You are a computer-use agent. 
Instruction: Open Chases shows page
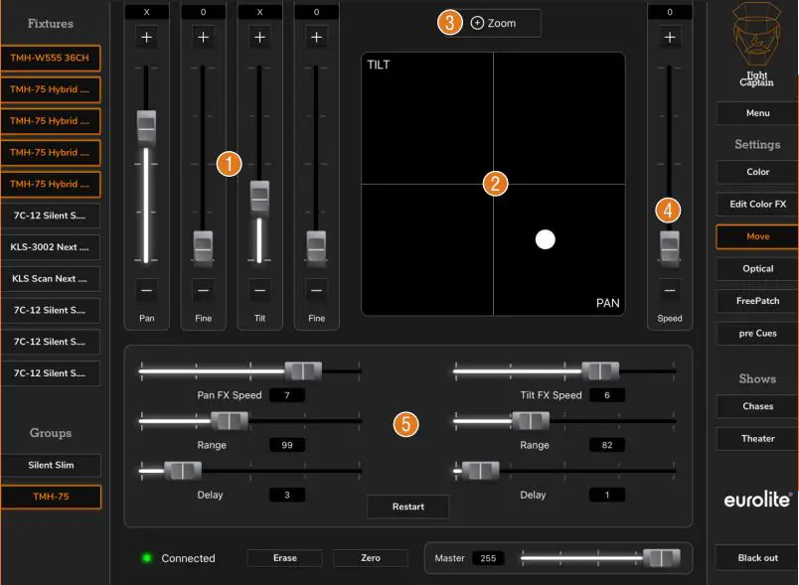(x=757, y=406)
